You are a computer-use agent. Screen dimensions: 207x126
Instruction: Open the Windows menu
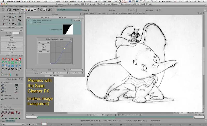(88, 1)
